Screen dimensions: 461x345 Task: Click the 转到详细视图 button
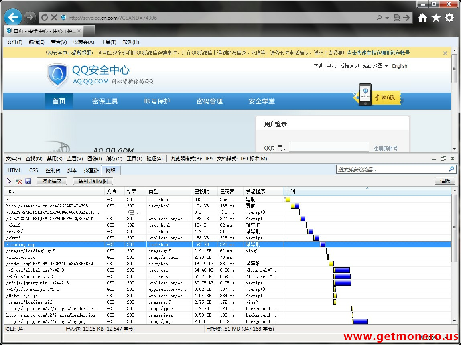tap(93, 181)
